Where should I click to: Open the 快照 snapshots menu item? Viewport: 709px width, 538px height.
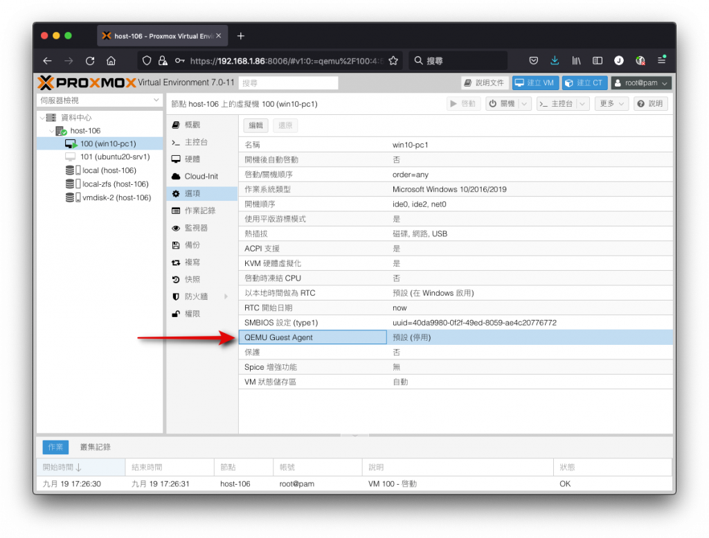(x=202, y=280)
